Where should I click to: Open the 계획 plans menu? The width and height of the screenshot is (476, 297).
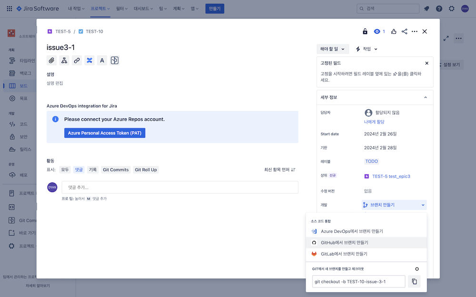[x=178, y=9]
